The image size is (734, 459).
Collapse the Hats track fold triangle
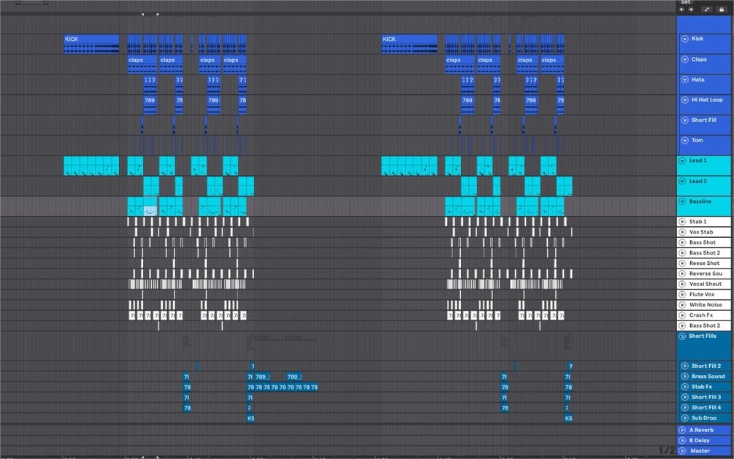click(x=685, y=80)
